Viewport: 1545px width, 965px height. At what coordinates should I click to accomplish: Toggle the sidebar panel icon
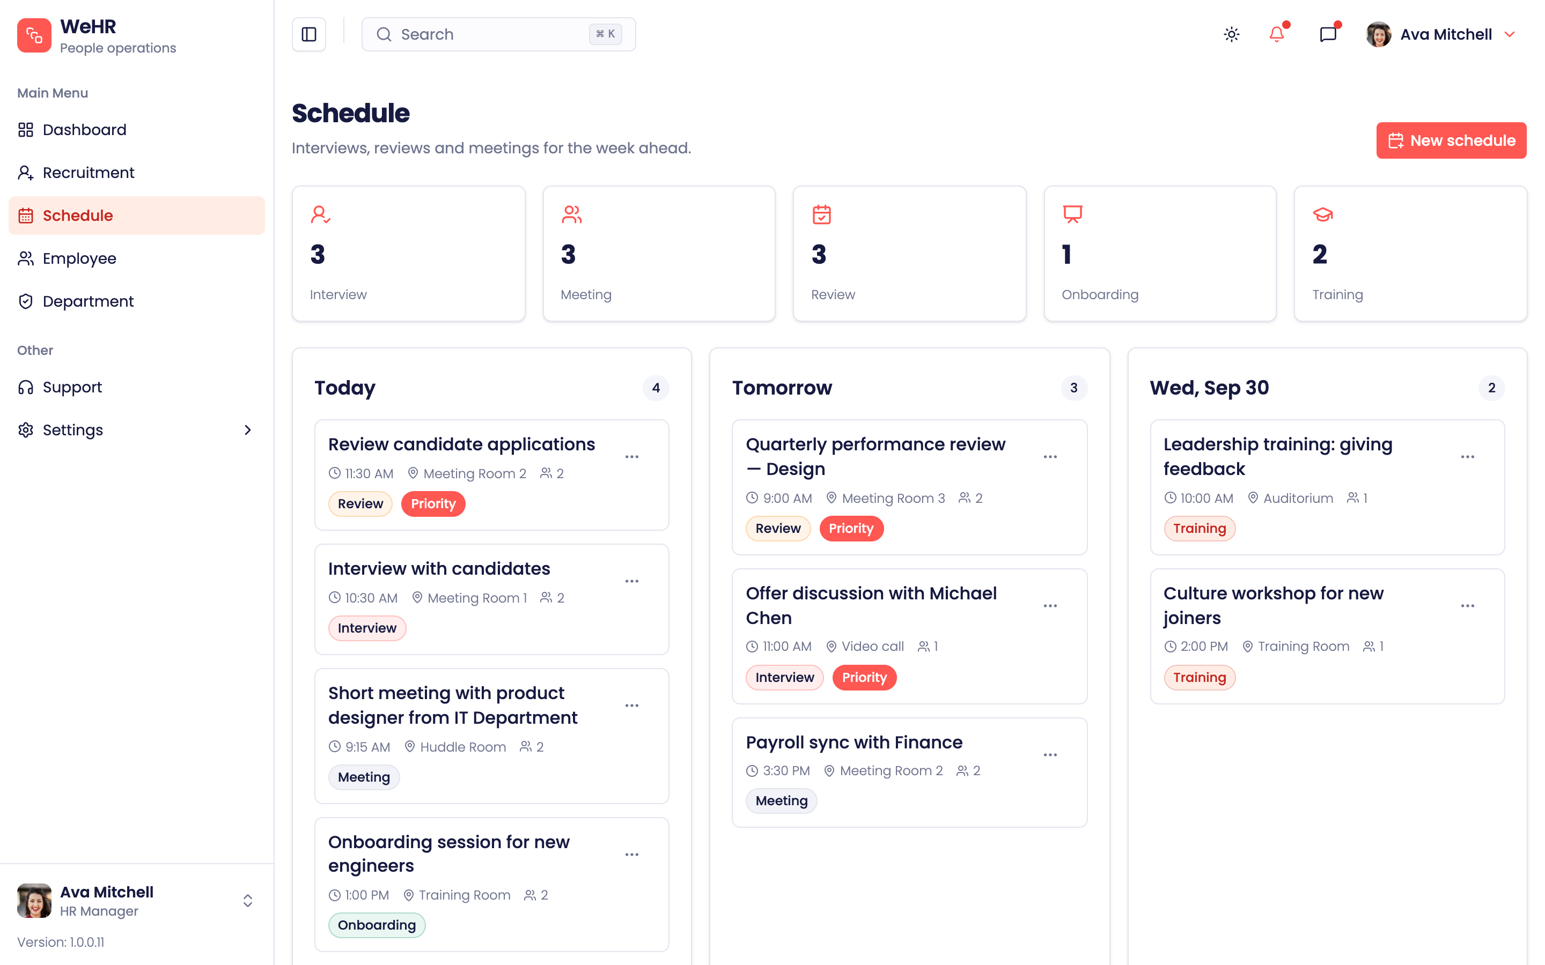point(309,34)
